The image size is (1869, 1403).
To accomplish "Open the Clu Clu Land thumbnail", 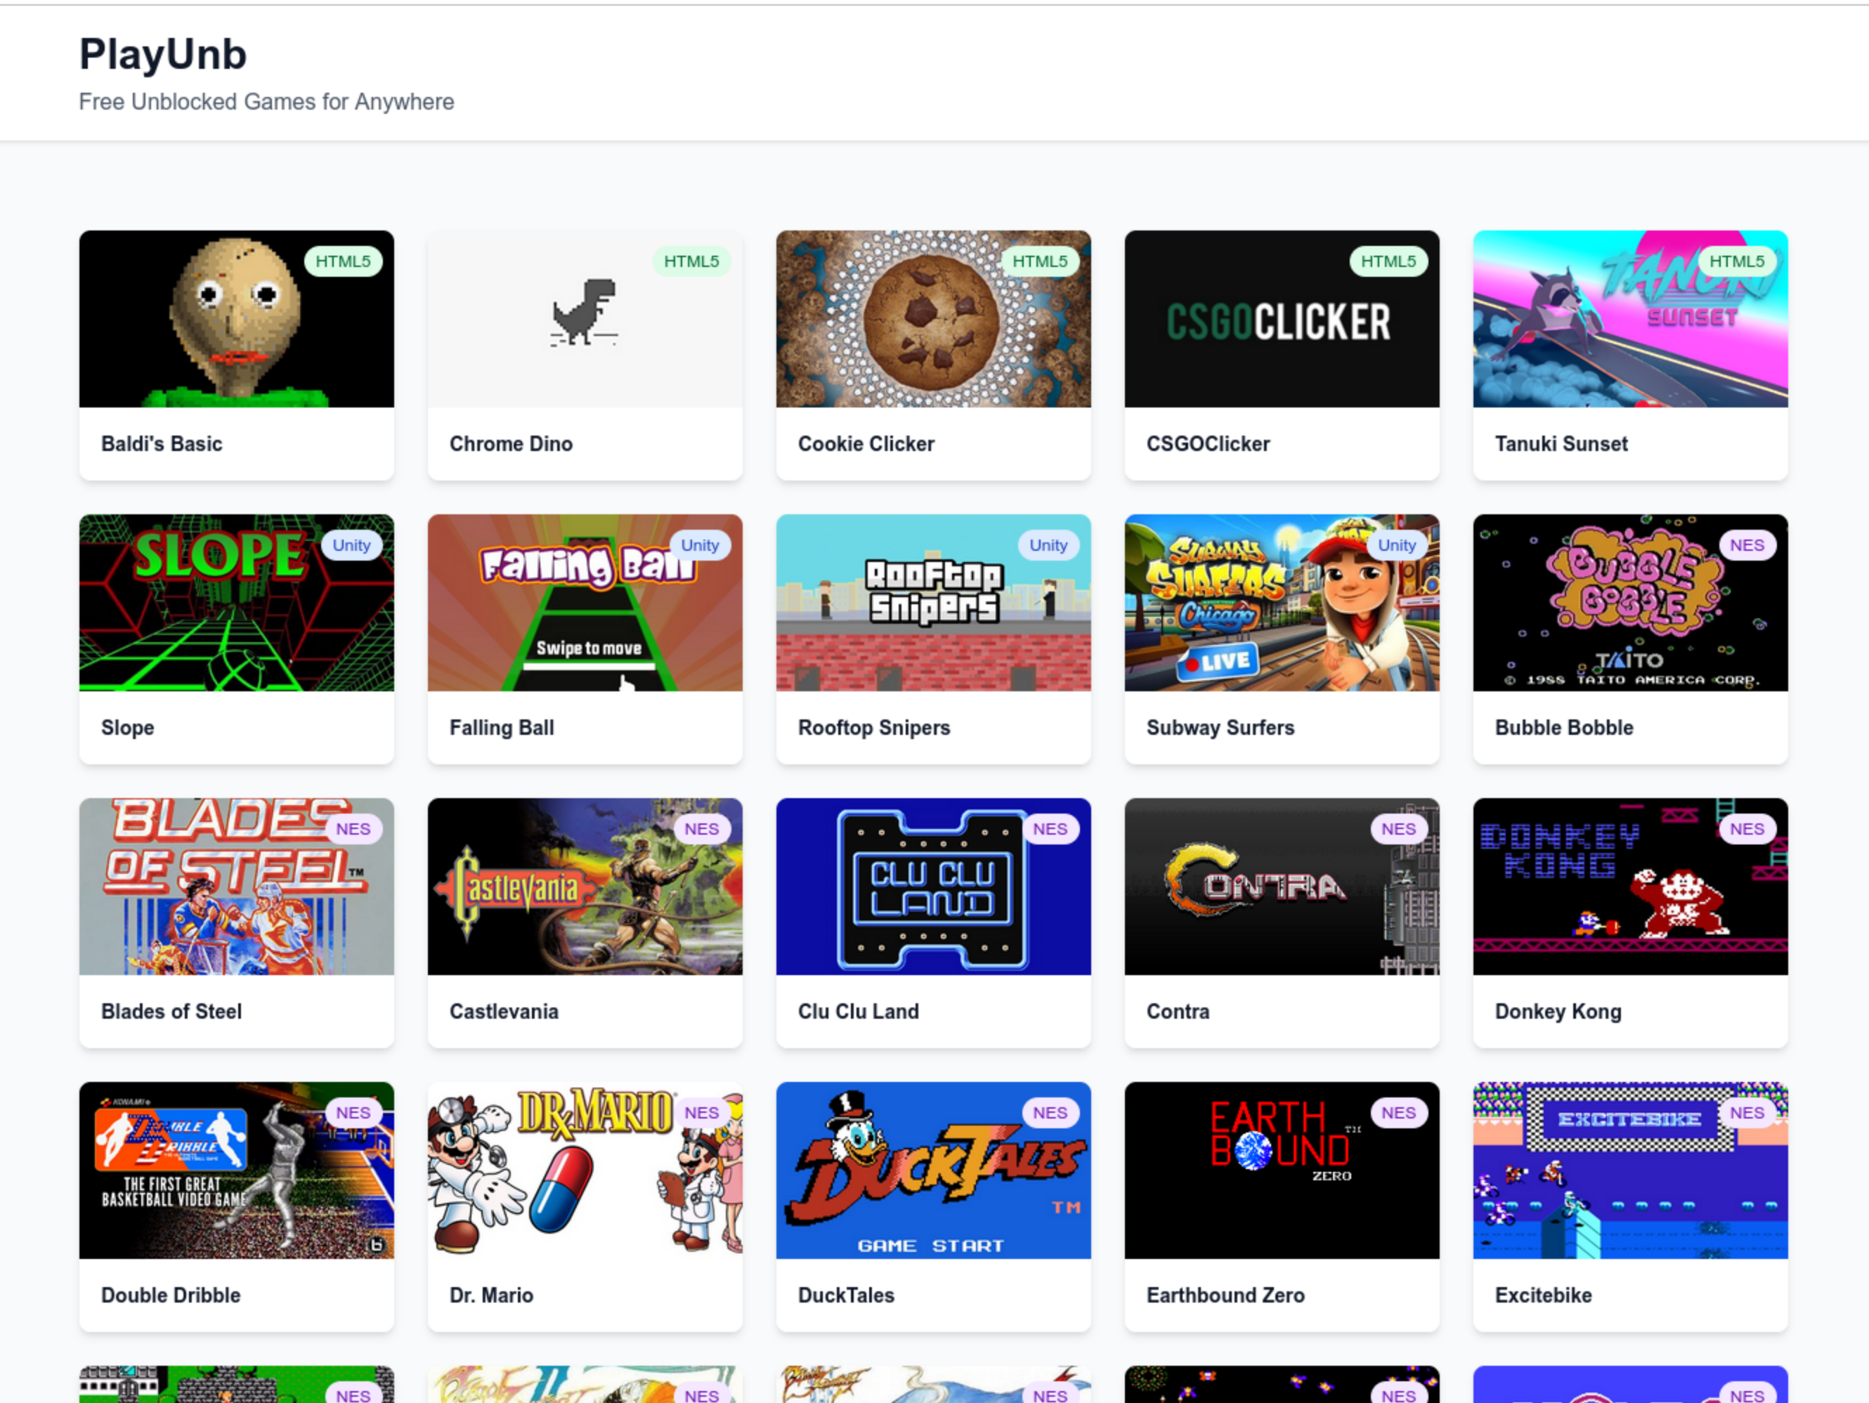I will click(x=934, y=886).
